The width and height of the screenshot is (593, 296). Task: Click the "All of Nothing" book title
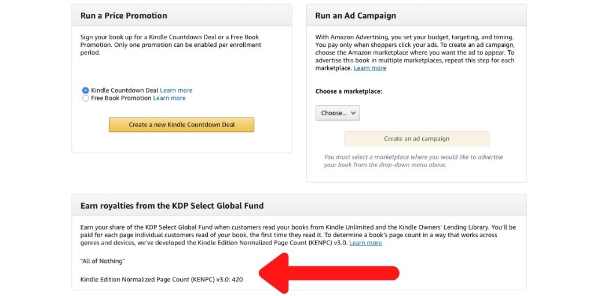coord(103,261)
